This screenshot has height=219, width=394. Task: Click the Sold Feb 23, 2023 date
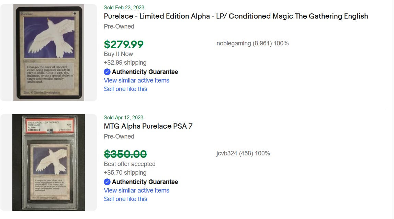(x=124, y=8)
